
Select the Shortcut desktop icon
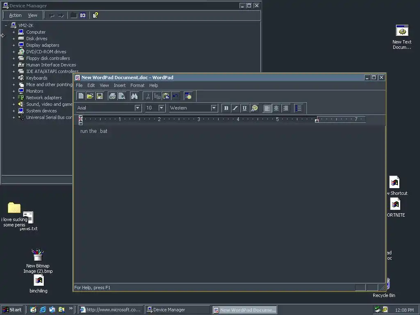coord(396,186)
